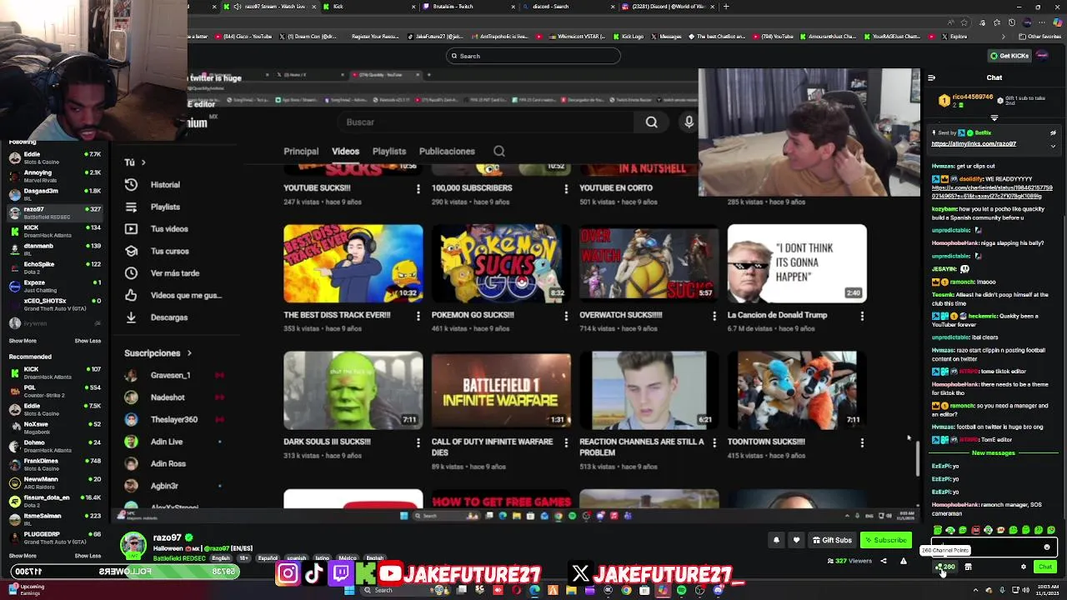1067x600 pixels.
Task: Open Nadeshot subscription channel
Action: [x=168, y=397]
